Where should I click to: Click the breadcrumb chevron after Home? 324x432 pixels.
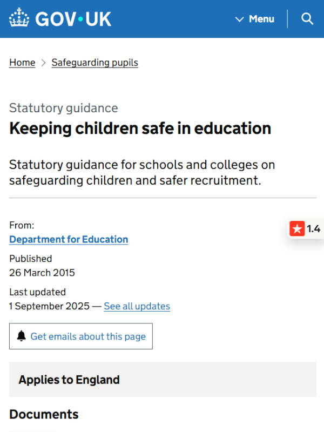click(44, 63)
